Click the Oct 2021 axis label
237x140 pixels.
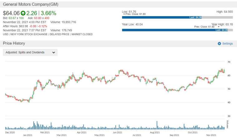pos(193,133)
